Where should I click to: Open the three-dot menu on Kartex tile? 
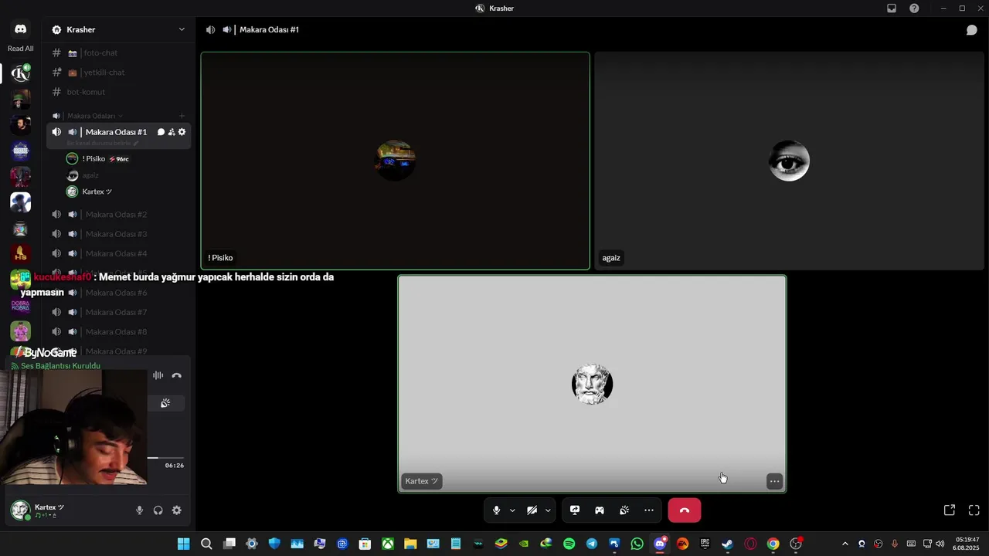tap(774, 481)
